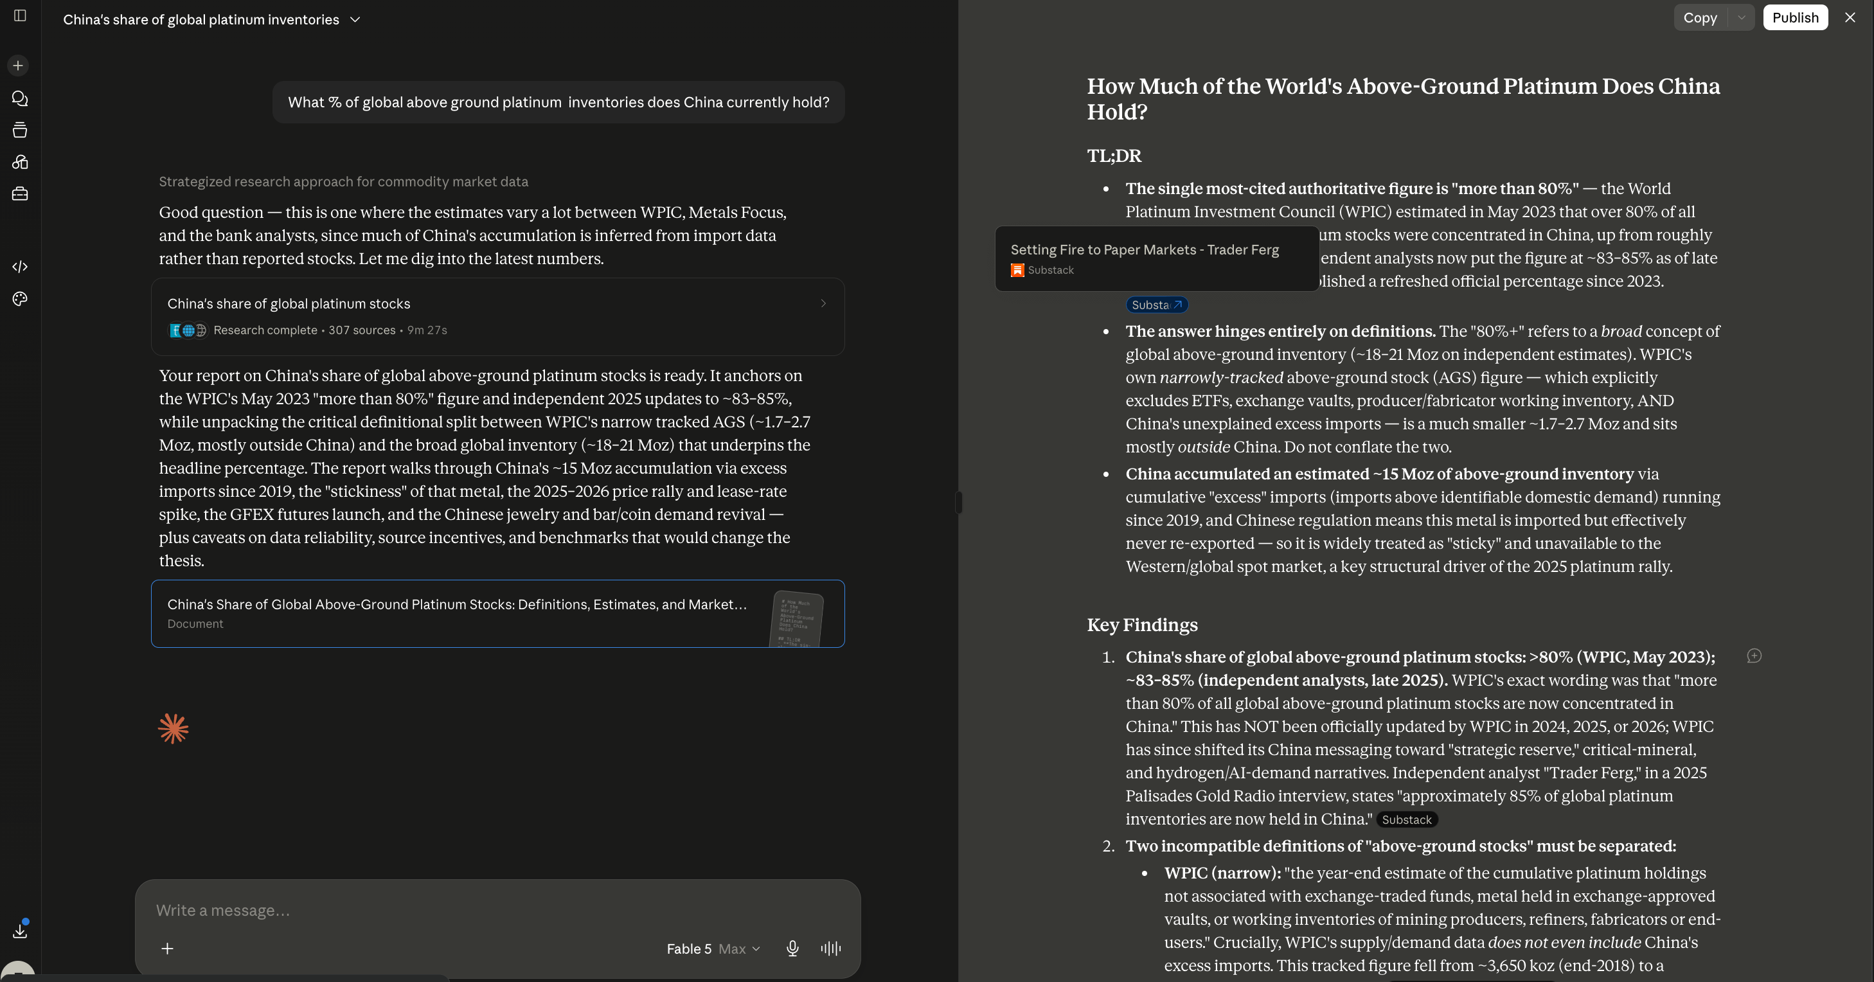Close the report panel with X
1874x982 pixels.
pos(1850,17)
